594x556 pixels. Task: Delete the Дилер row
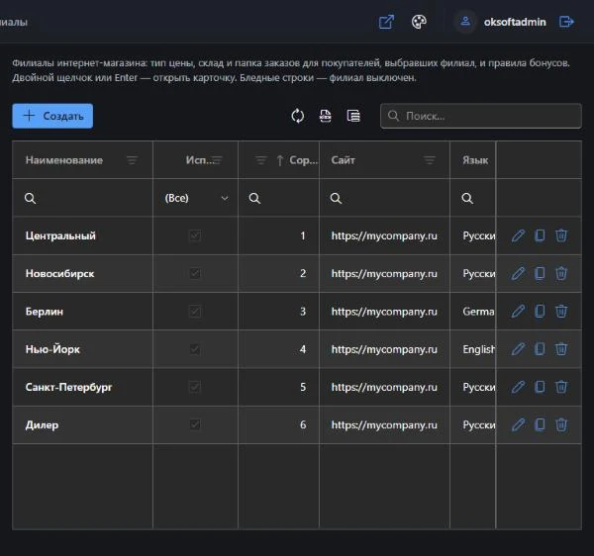pyautogui.click(x=561, y=424)
